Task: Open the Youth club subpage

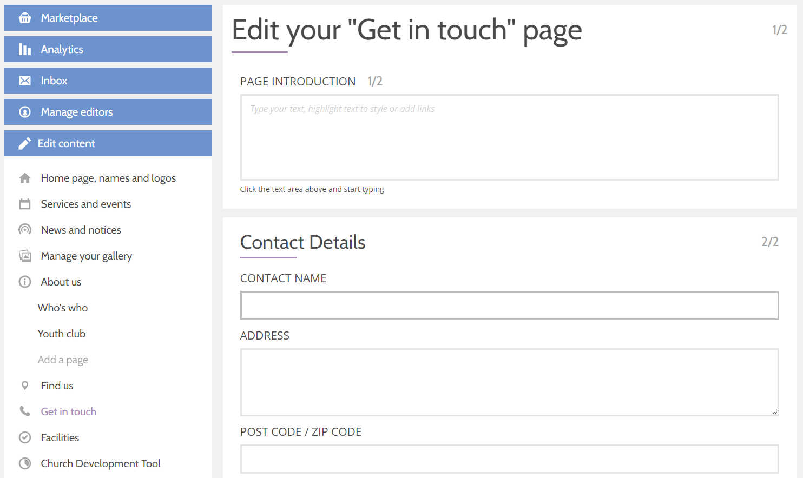Action: 62,334
